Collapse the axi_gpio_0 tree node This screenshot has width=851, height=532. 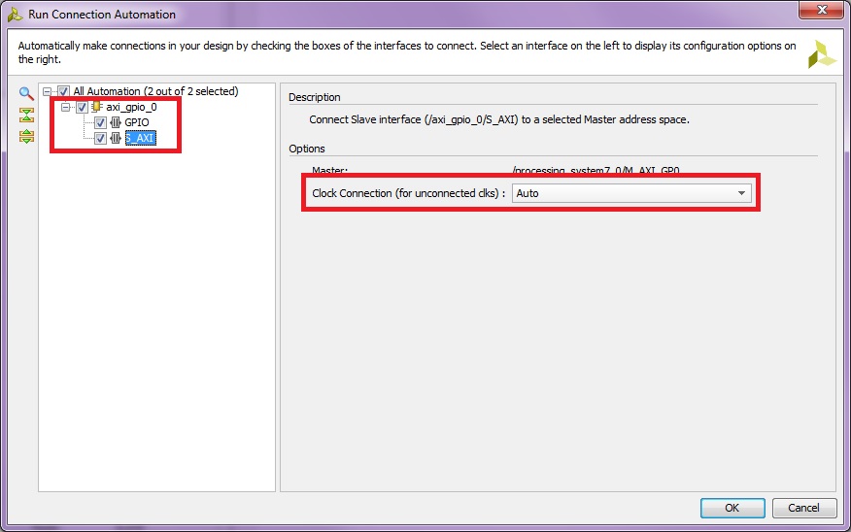point(66,108)
